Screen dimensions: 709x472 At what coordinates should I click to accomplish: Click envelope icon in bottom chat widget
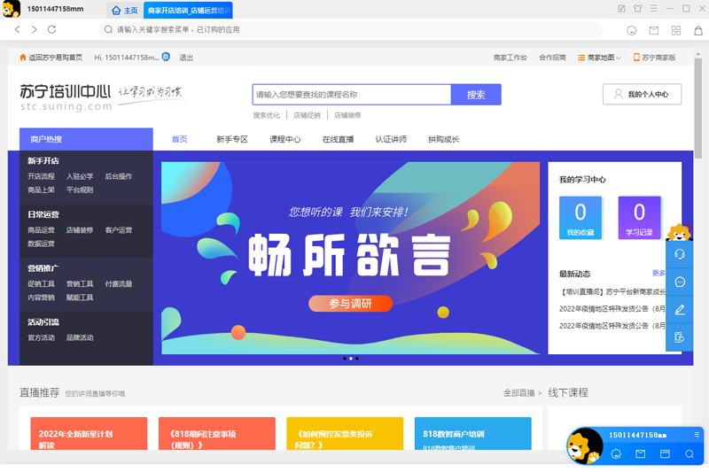pyautogui.click(x=640, y=454)
